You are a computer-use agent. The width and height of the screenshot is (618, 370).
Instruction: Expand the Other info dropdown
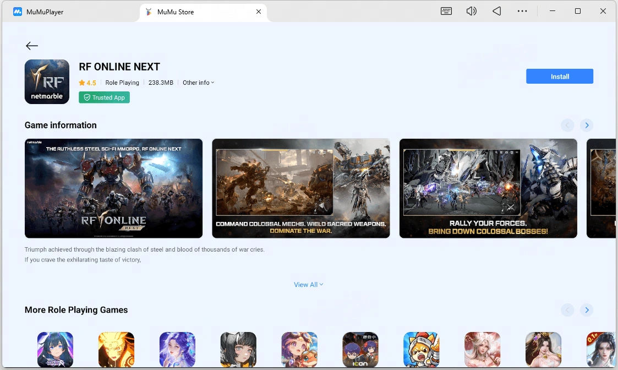(x=198, y=83)
